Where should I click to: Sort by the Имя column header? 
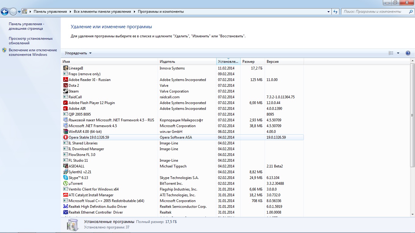110,62
